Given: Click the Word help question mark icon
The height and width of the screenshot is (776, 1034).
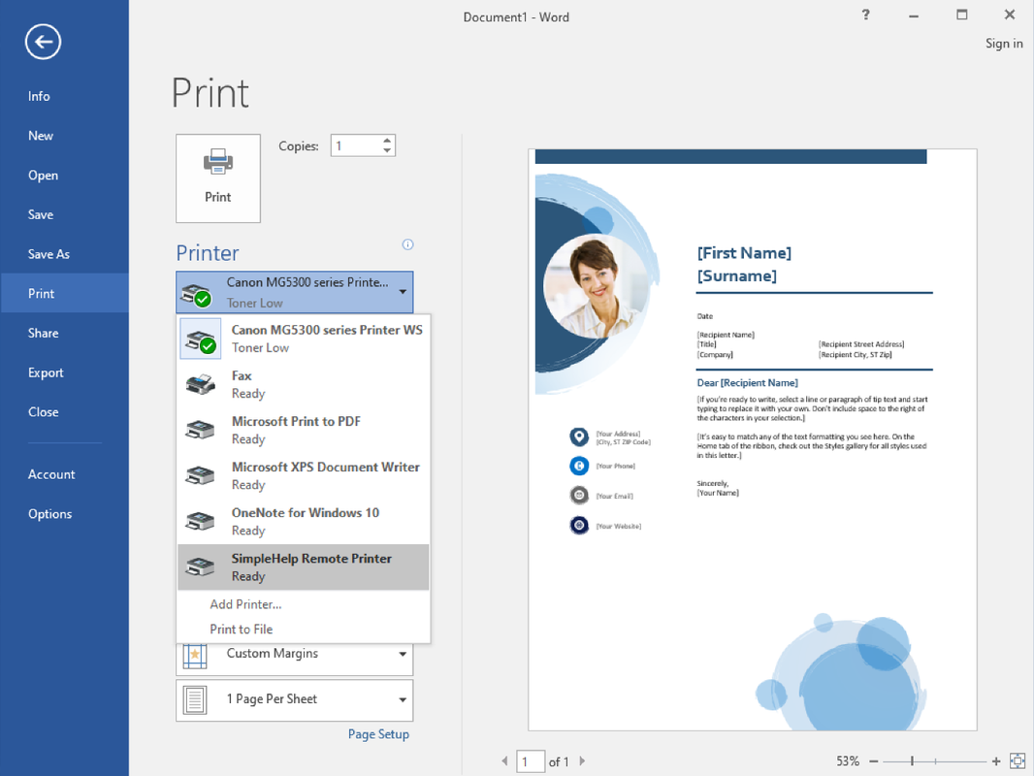Looking at the screenshot, I should (x=865, y=15).
